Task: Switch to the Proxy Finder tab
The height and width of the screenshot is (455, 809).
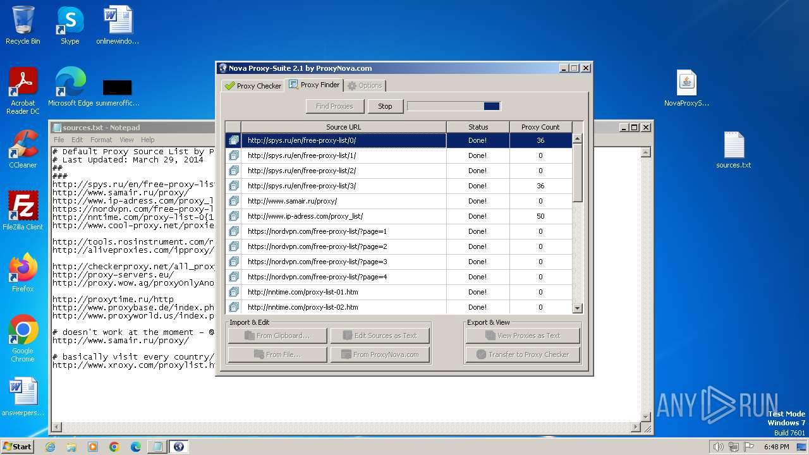Action: (314, 85)
